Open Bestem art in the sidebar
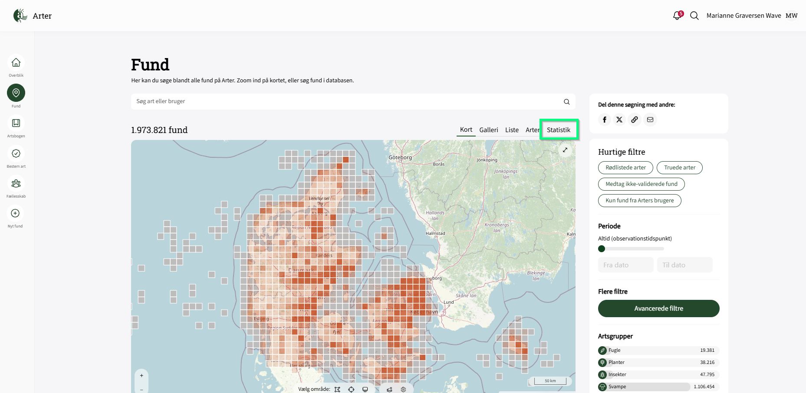The image size is (806, 393). pyautogui.click(x=16, y=153)
